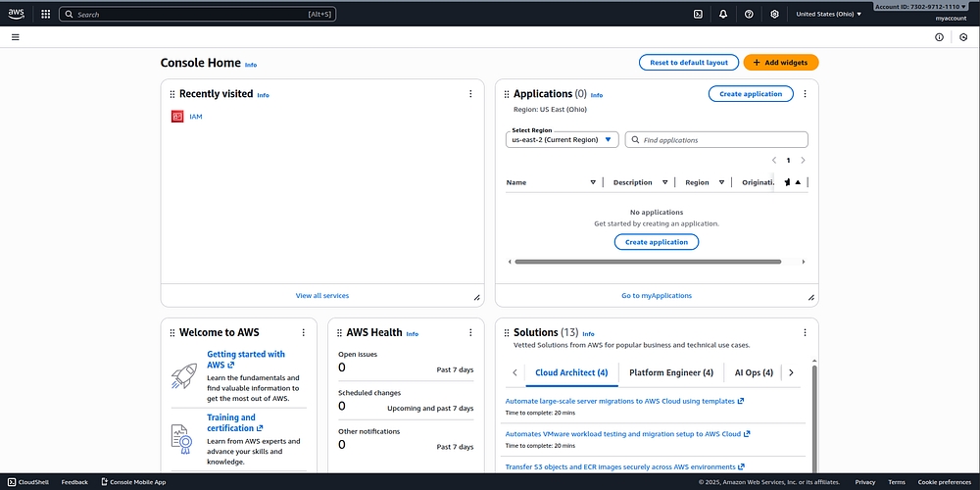980x490 pixels.
Task: Click the Find applications search field
Action: click(722, 140)
